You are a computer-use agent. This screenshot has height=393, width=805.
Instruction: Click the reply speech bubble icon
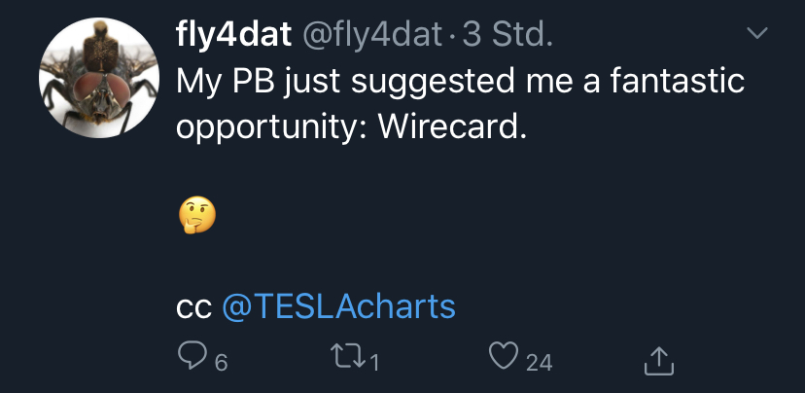[x=191, y=360]
